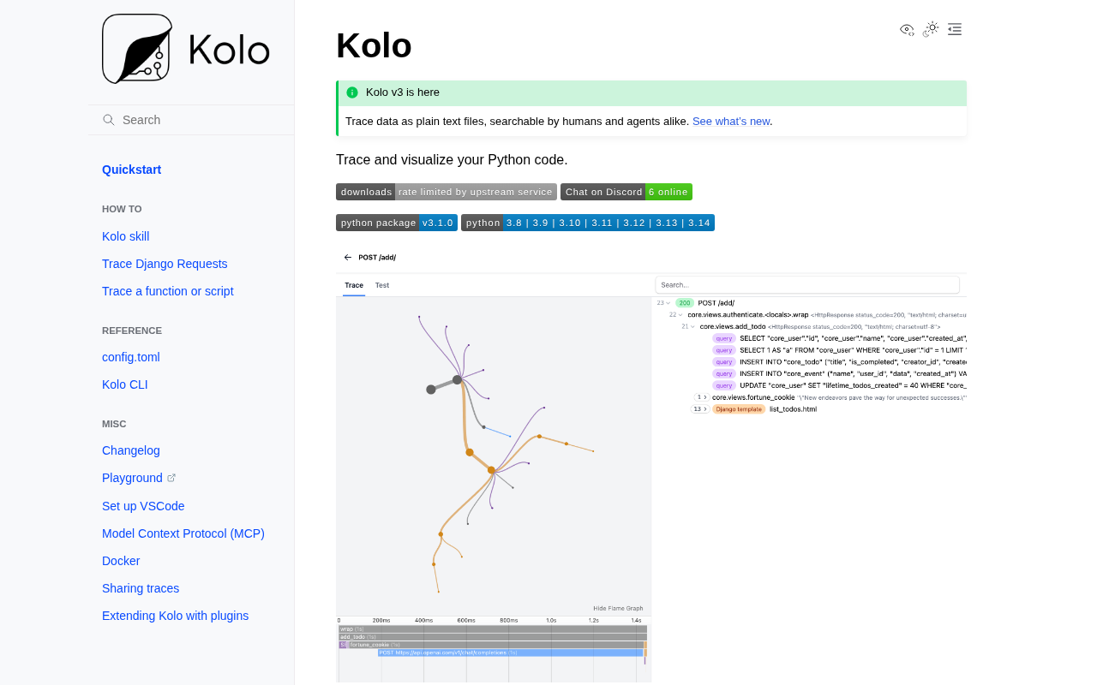Click the green info icon in the announcement
The width and height of the screenshot is (1097, 685).
point(352,92)
